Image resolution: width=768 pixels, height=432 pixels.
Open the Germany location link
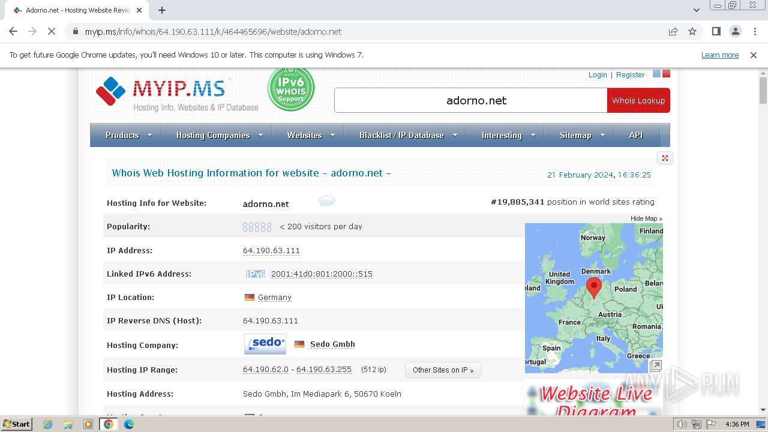pos(275,298)
